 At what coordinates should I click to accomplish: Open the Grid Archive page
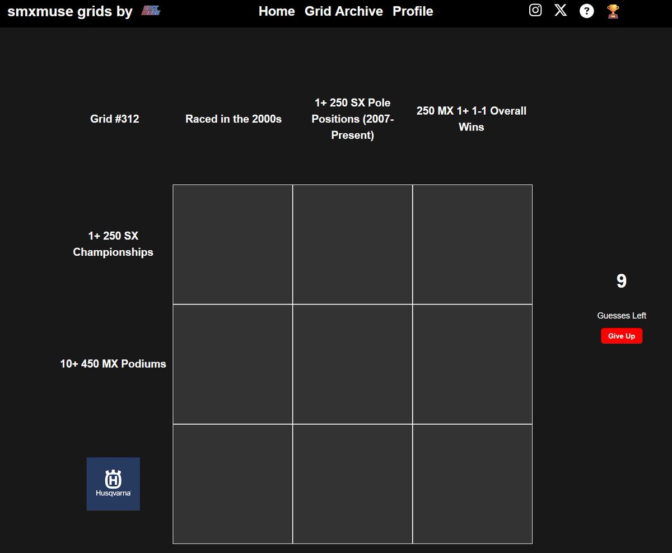pyautogui.click(x=344, y=11)
